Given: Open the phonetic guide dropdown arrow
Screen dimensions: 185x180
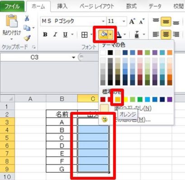Looking at the screenshot, I should pos(144,35).
